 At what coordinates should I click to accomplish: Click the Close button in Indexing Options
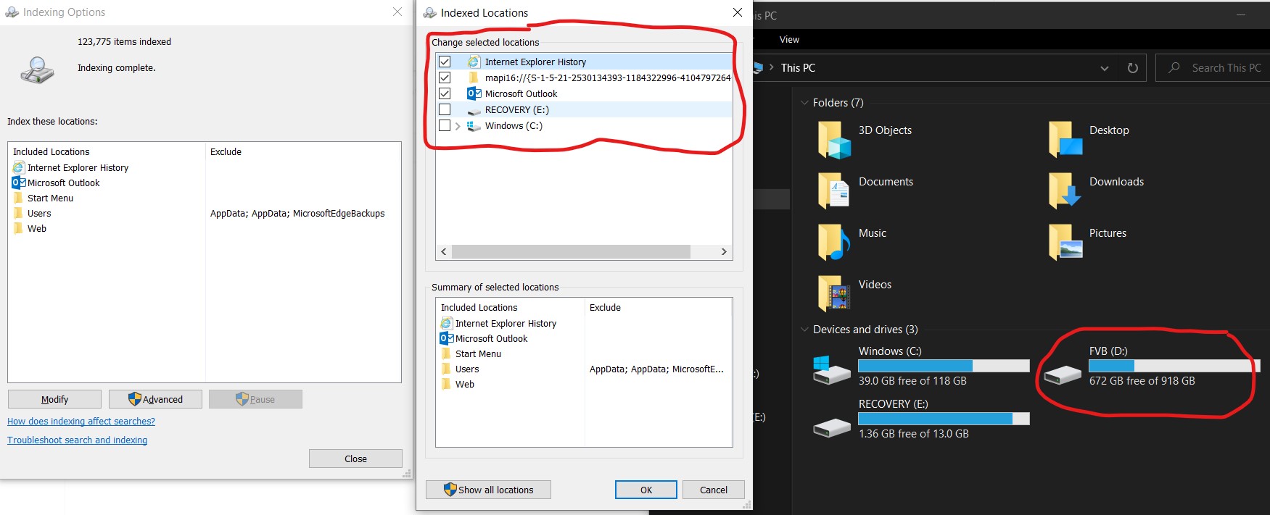coord(355,459)
